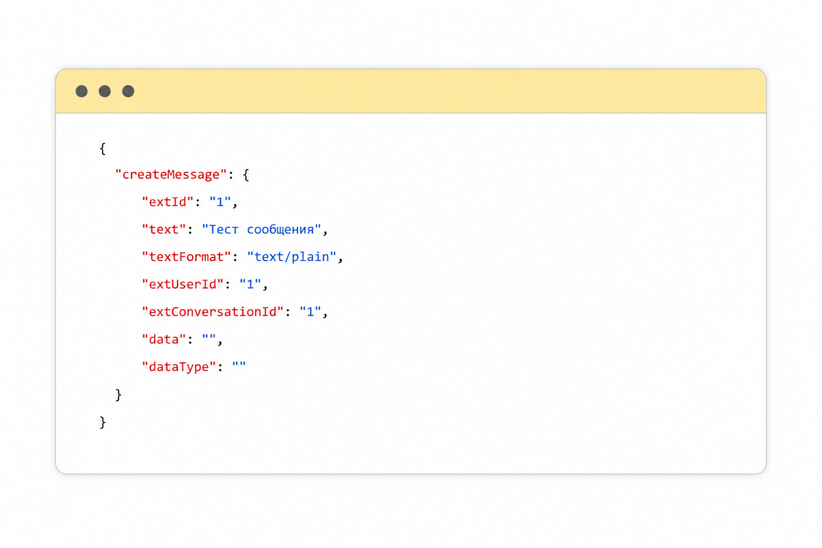The height and width of the screenshot is (548, 822).
Task: Click the "data" key
Action: (x=164, y=339)
